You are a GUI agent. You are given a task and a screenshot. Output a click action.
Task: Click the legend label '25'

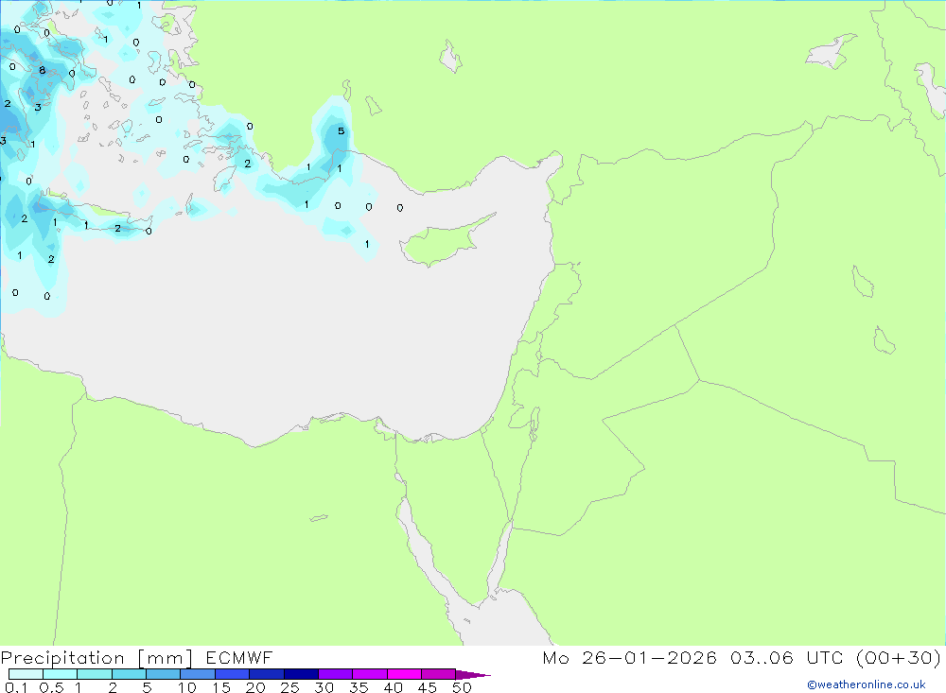click(x=290, y=687)
